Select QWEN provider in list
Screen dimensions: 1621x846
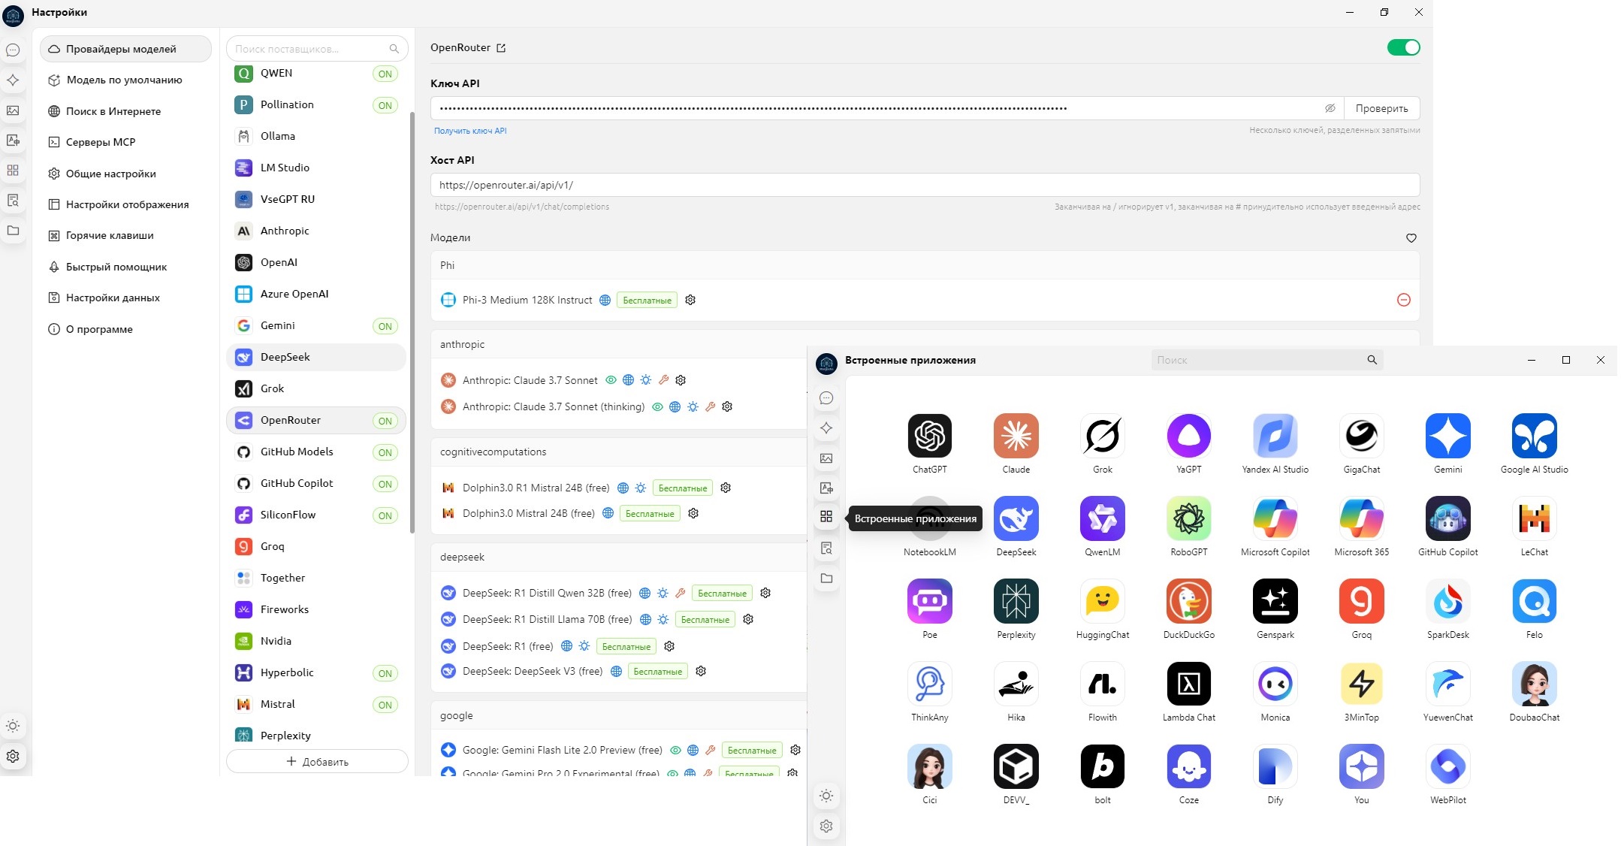316,74
